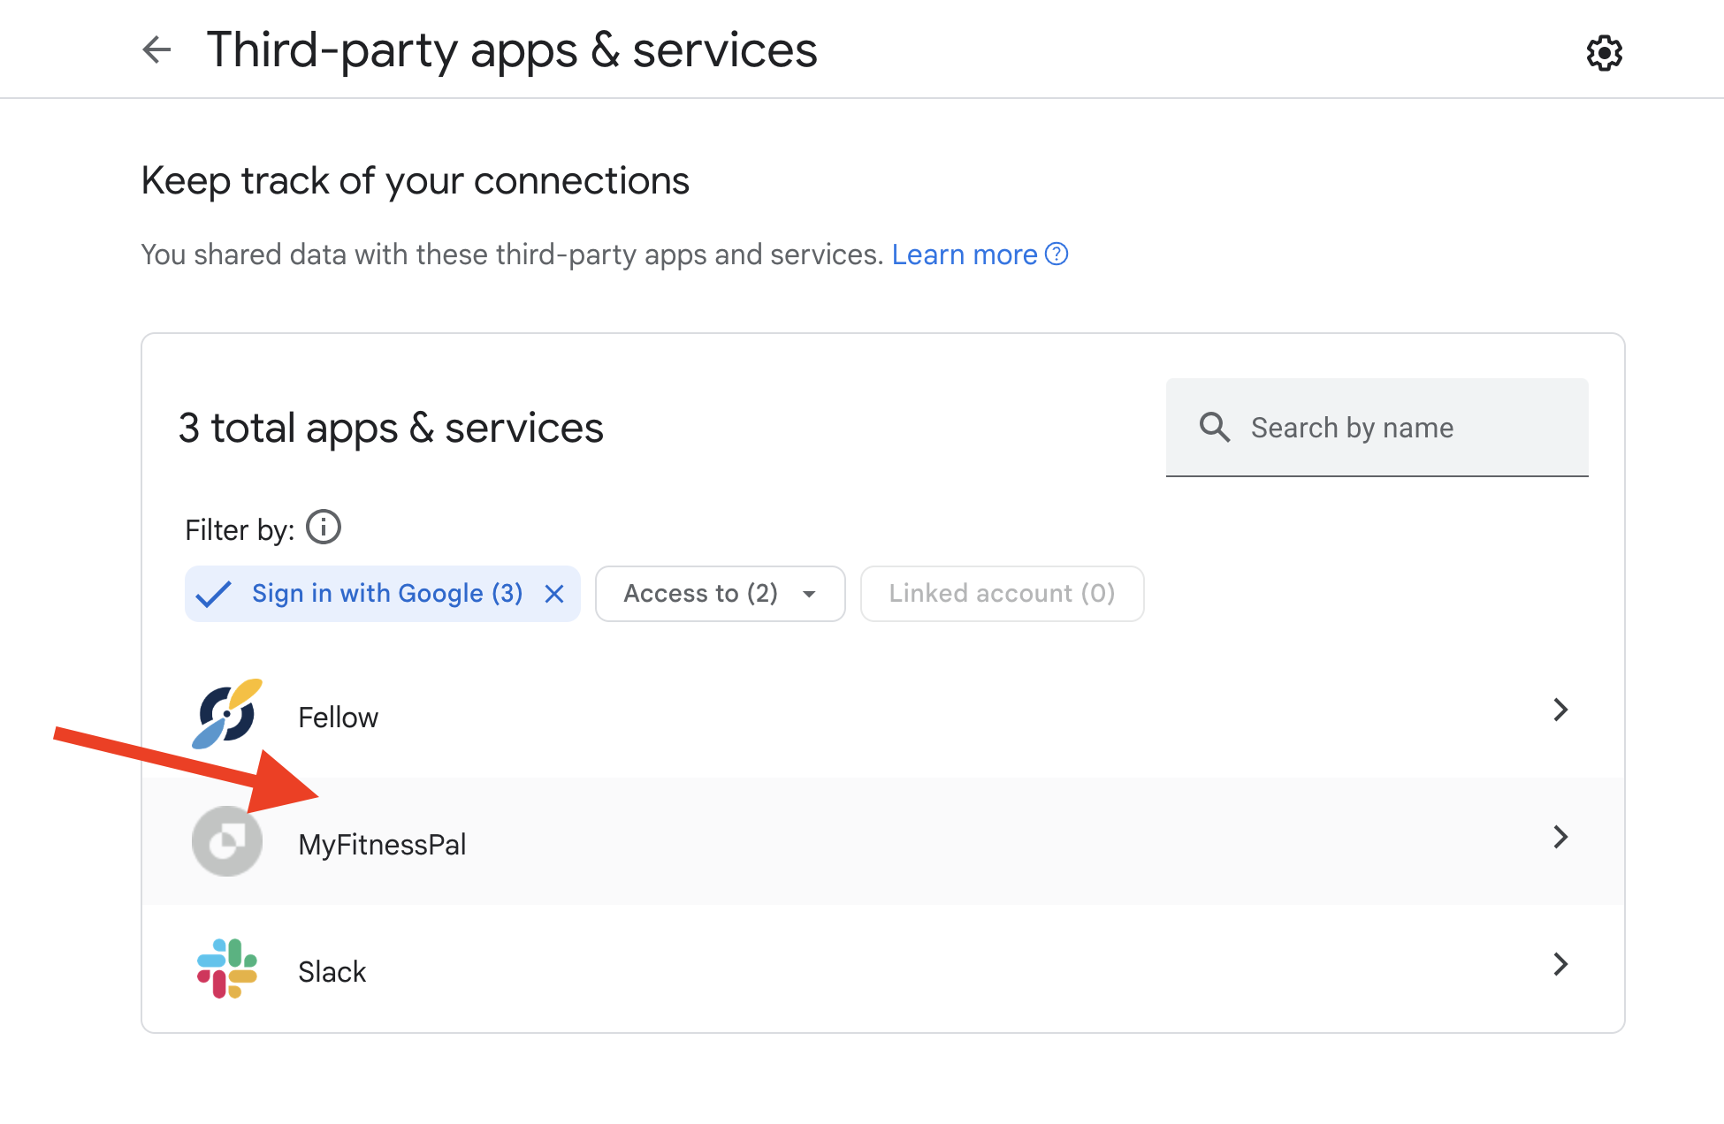Open the Fellow list entry name
Image resolution: width=1724 pixels, height=1124 pixels.
(338, 718)
